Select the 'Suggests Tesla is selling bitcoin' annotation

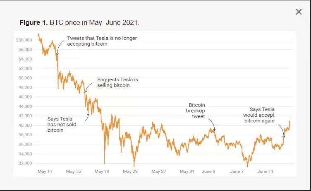pyautogui.click(x=117, y=82)
